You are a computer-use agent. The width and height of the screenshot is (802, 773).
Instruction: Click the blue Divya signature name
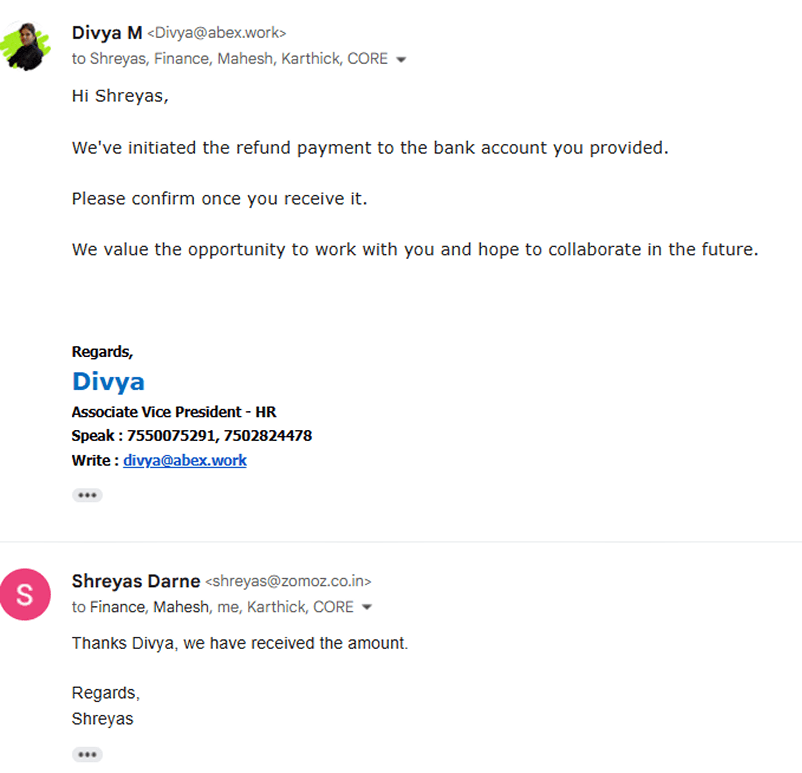[x=108, y=382]
